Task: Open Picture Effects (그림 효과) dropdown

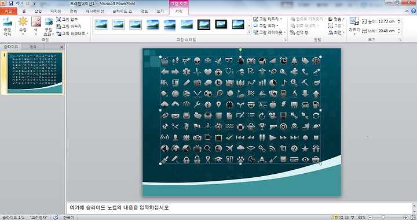Action: click(265, 26)
